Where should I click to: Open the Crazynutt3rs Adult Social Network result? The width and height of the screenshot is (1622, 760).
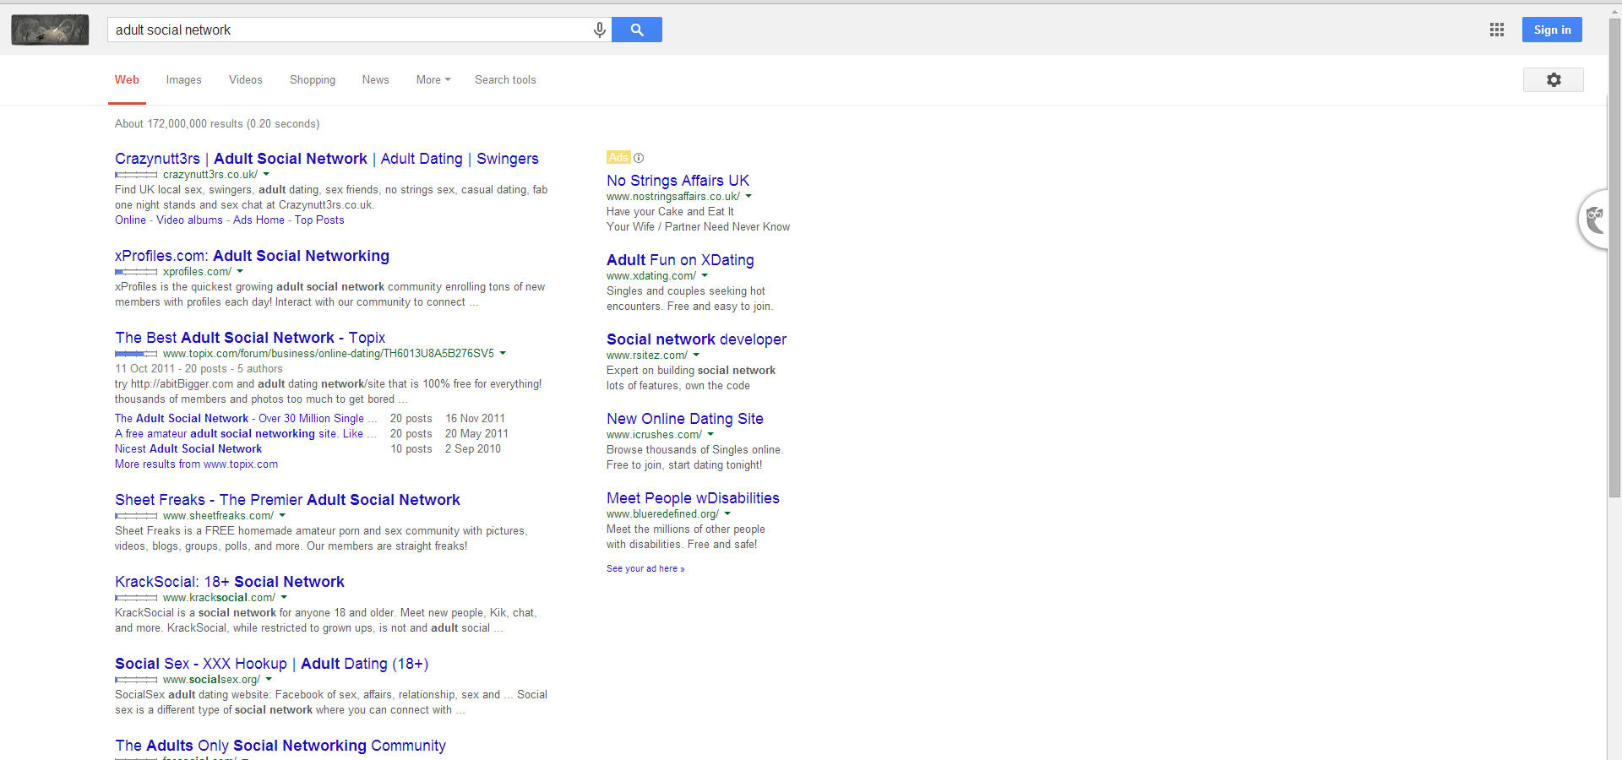(x=326, y=159)
